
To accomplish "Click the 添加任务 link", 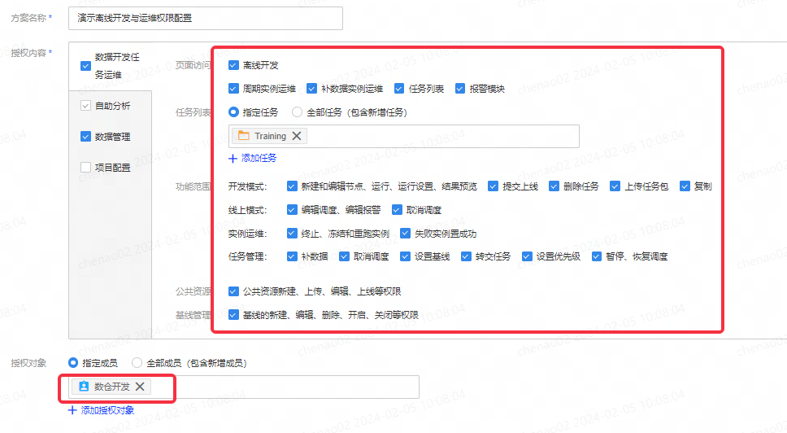I will [x=259, y=159].
